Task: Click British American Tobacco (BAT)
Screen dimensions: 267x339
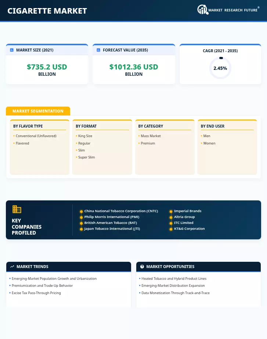Action: 111,223
